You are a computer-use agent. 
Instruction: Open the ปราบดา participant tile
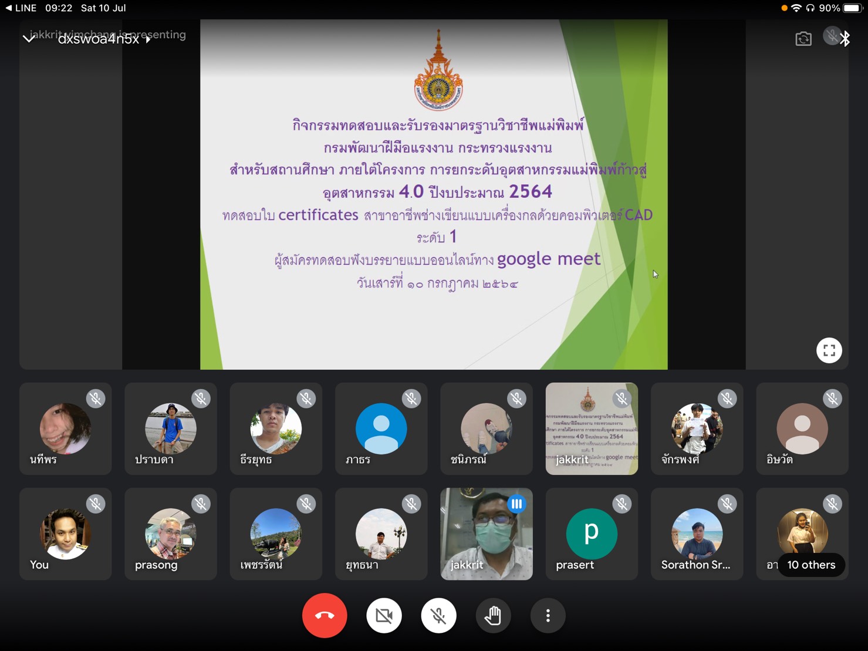click(x=171, y=429)
